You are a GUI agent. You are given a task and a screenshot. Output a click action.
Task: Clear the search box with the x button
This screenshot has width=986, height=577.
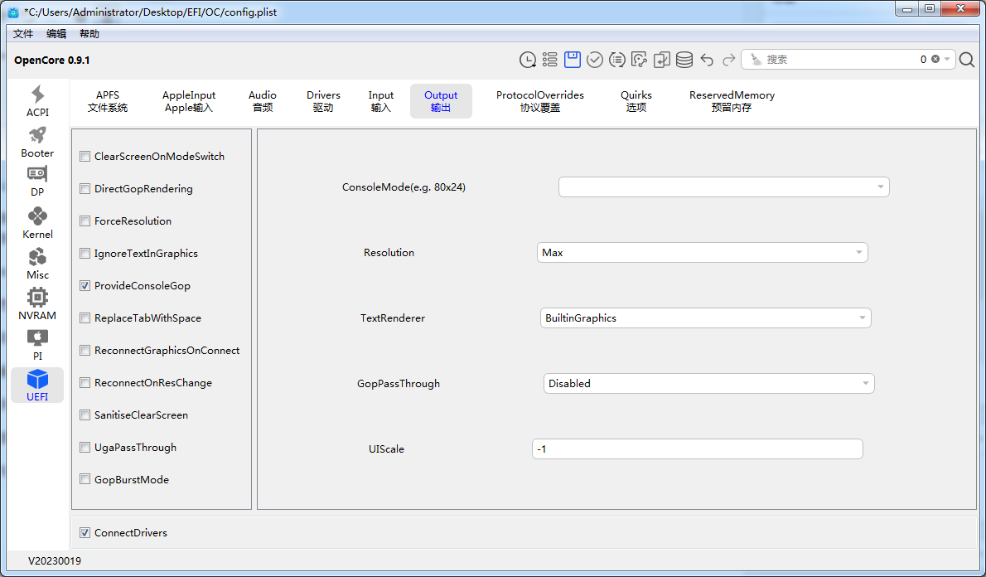[935, 60]
